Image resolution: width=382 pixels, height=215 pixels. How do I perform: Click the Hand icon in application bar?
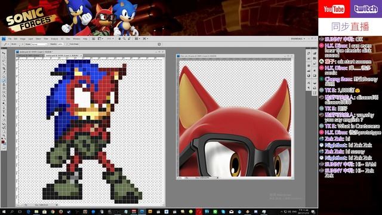[x=119, y=38]
